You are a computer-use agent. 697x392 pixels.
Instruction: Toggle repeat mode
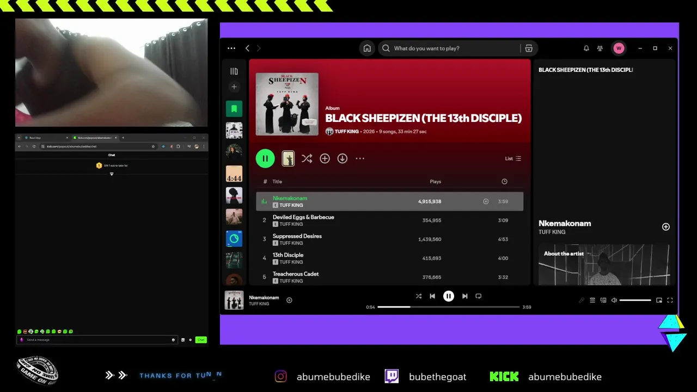point(479,296)
